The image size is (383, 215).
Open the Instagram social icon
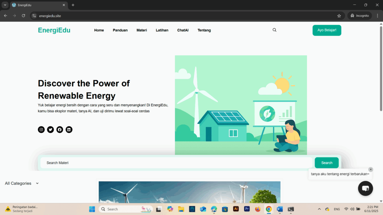[x=41, y=130]
